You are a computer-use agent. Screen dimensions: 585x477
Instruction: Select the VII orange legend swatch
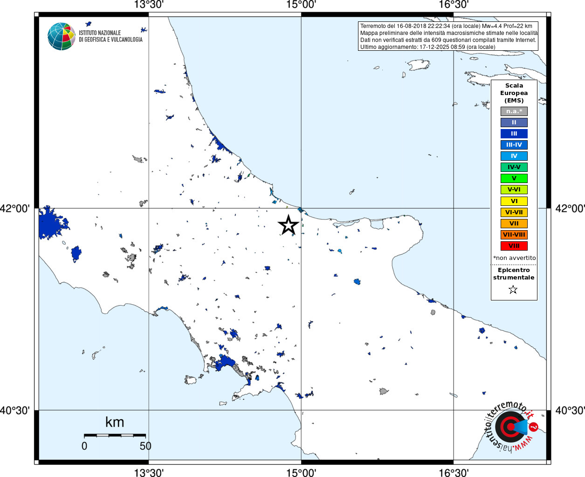click(514, 224)
